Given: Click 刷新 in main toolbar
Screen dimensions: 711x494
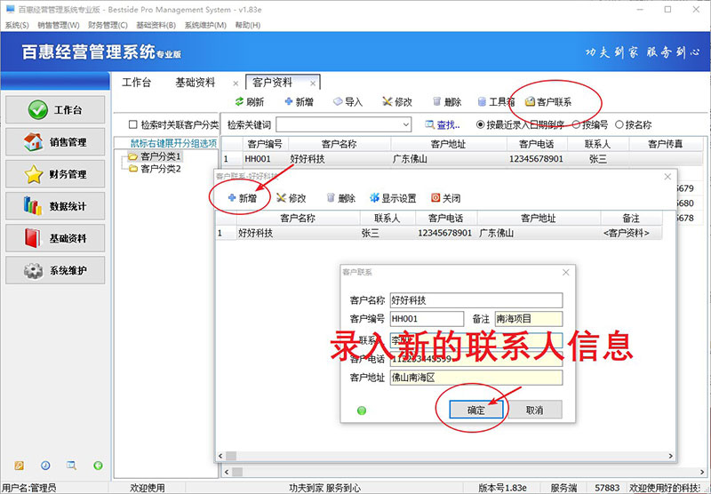Looking at the screenshot, I should [x=250, y=102].
